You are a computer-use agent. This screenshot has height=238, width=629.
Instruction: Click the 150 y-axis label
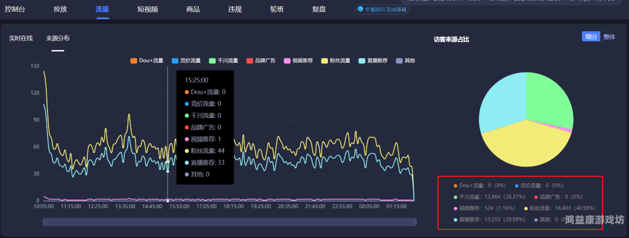click(35, 66)
